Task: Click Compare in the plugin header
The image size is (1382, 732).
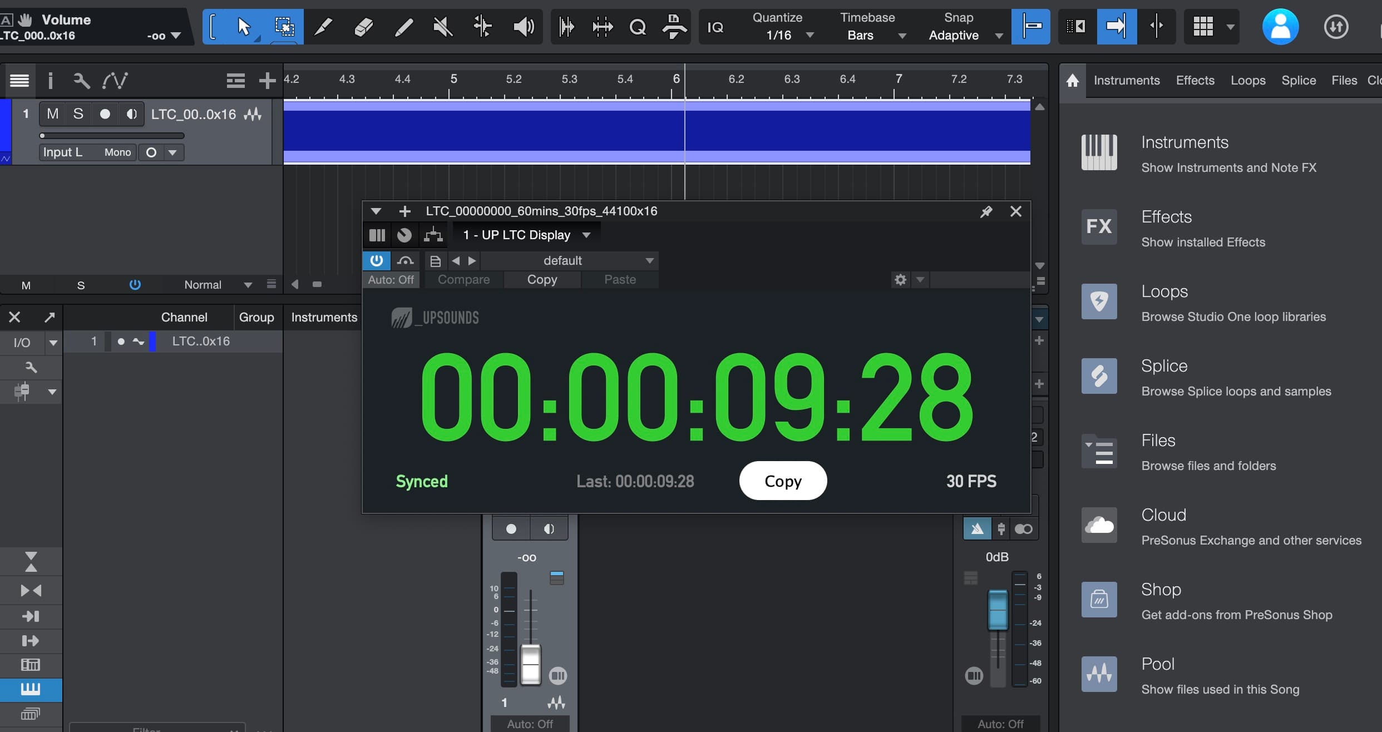Action: coord(463,279)
